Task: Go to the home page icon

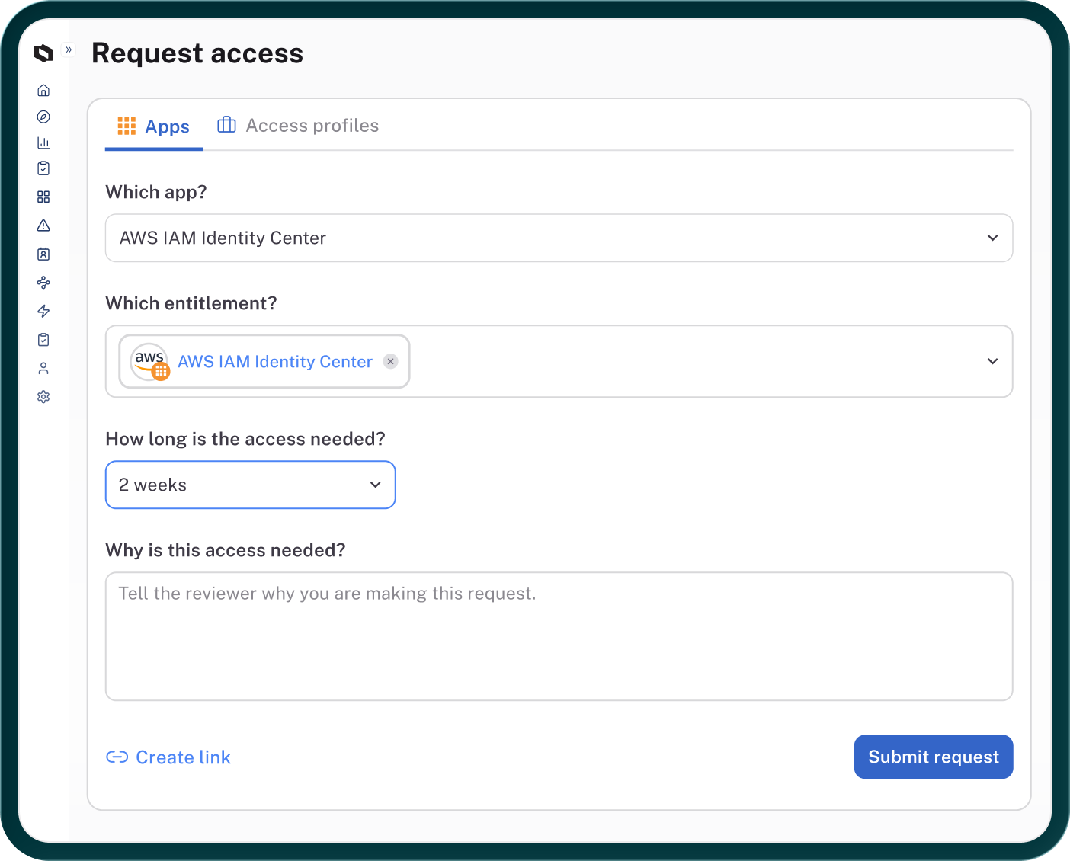Action: (43, 91)
